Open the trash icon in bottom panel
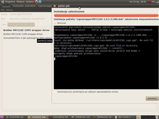This screenshot has height=119, width=159. click(x=157, y=117)
